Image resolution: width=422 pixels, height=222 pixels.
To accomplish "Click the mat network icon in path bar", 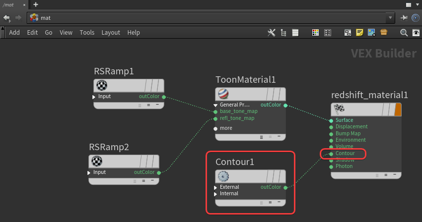I will pos(34,18).
